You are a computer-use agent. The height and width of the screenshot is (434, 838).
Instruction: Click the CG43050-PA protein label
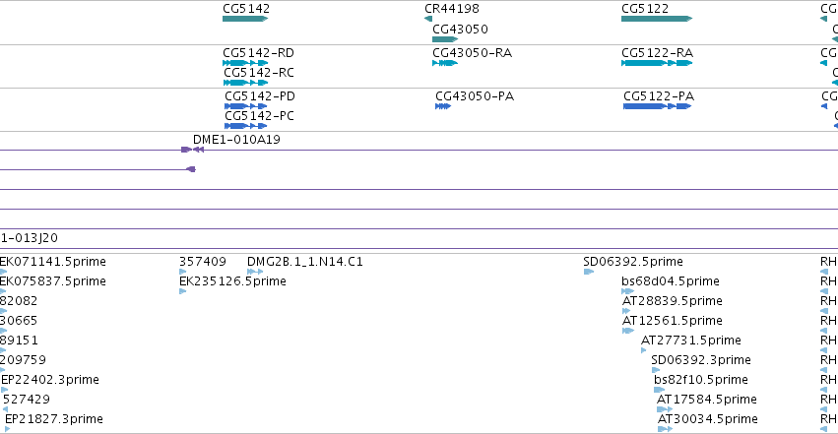[x=475, y=96]
